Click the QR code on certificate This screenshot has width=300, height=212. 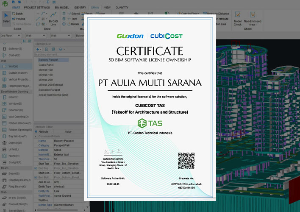pyautogui.click(x=186, y=161)
